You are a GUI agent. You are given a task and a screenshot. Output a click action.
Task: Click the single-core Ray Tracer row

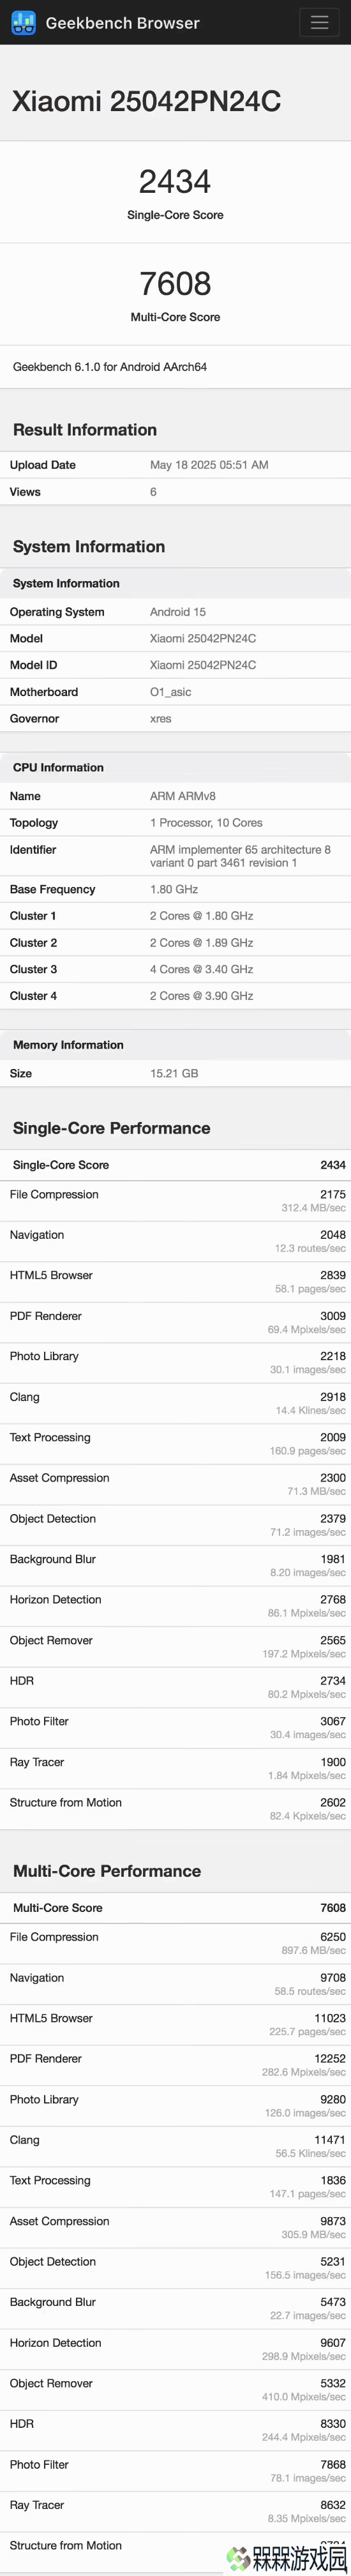[175, 1768]
